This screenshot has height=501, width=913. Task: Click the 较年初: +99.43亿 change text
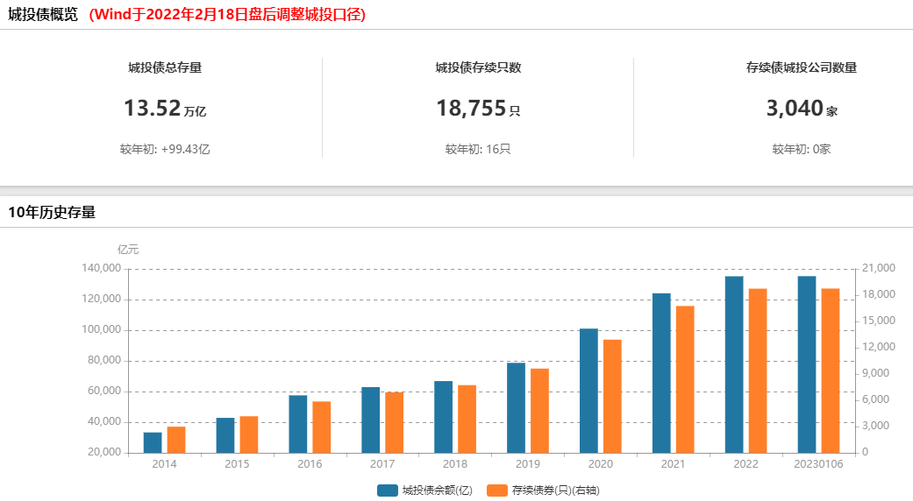(x=165, y=150)
